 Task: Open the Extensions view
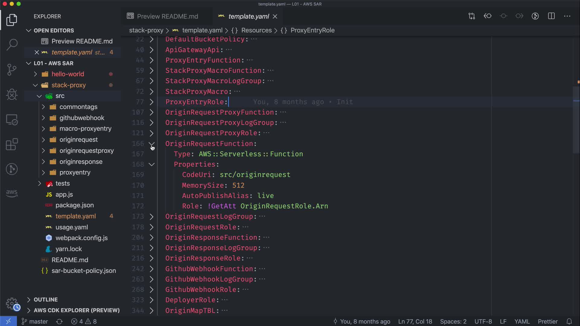[12, 144]
